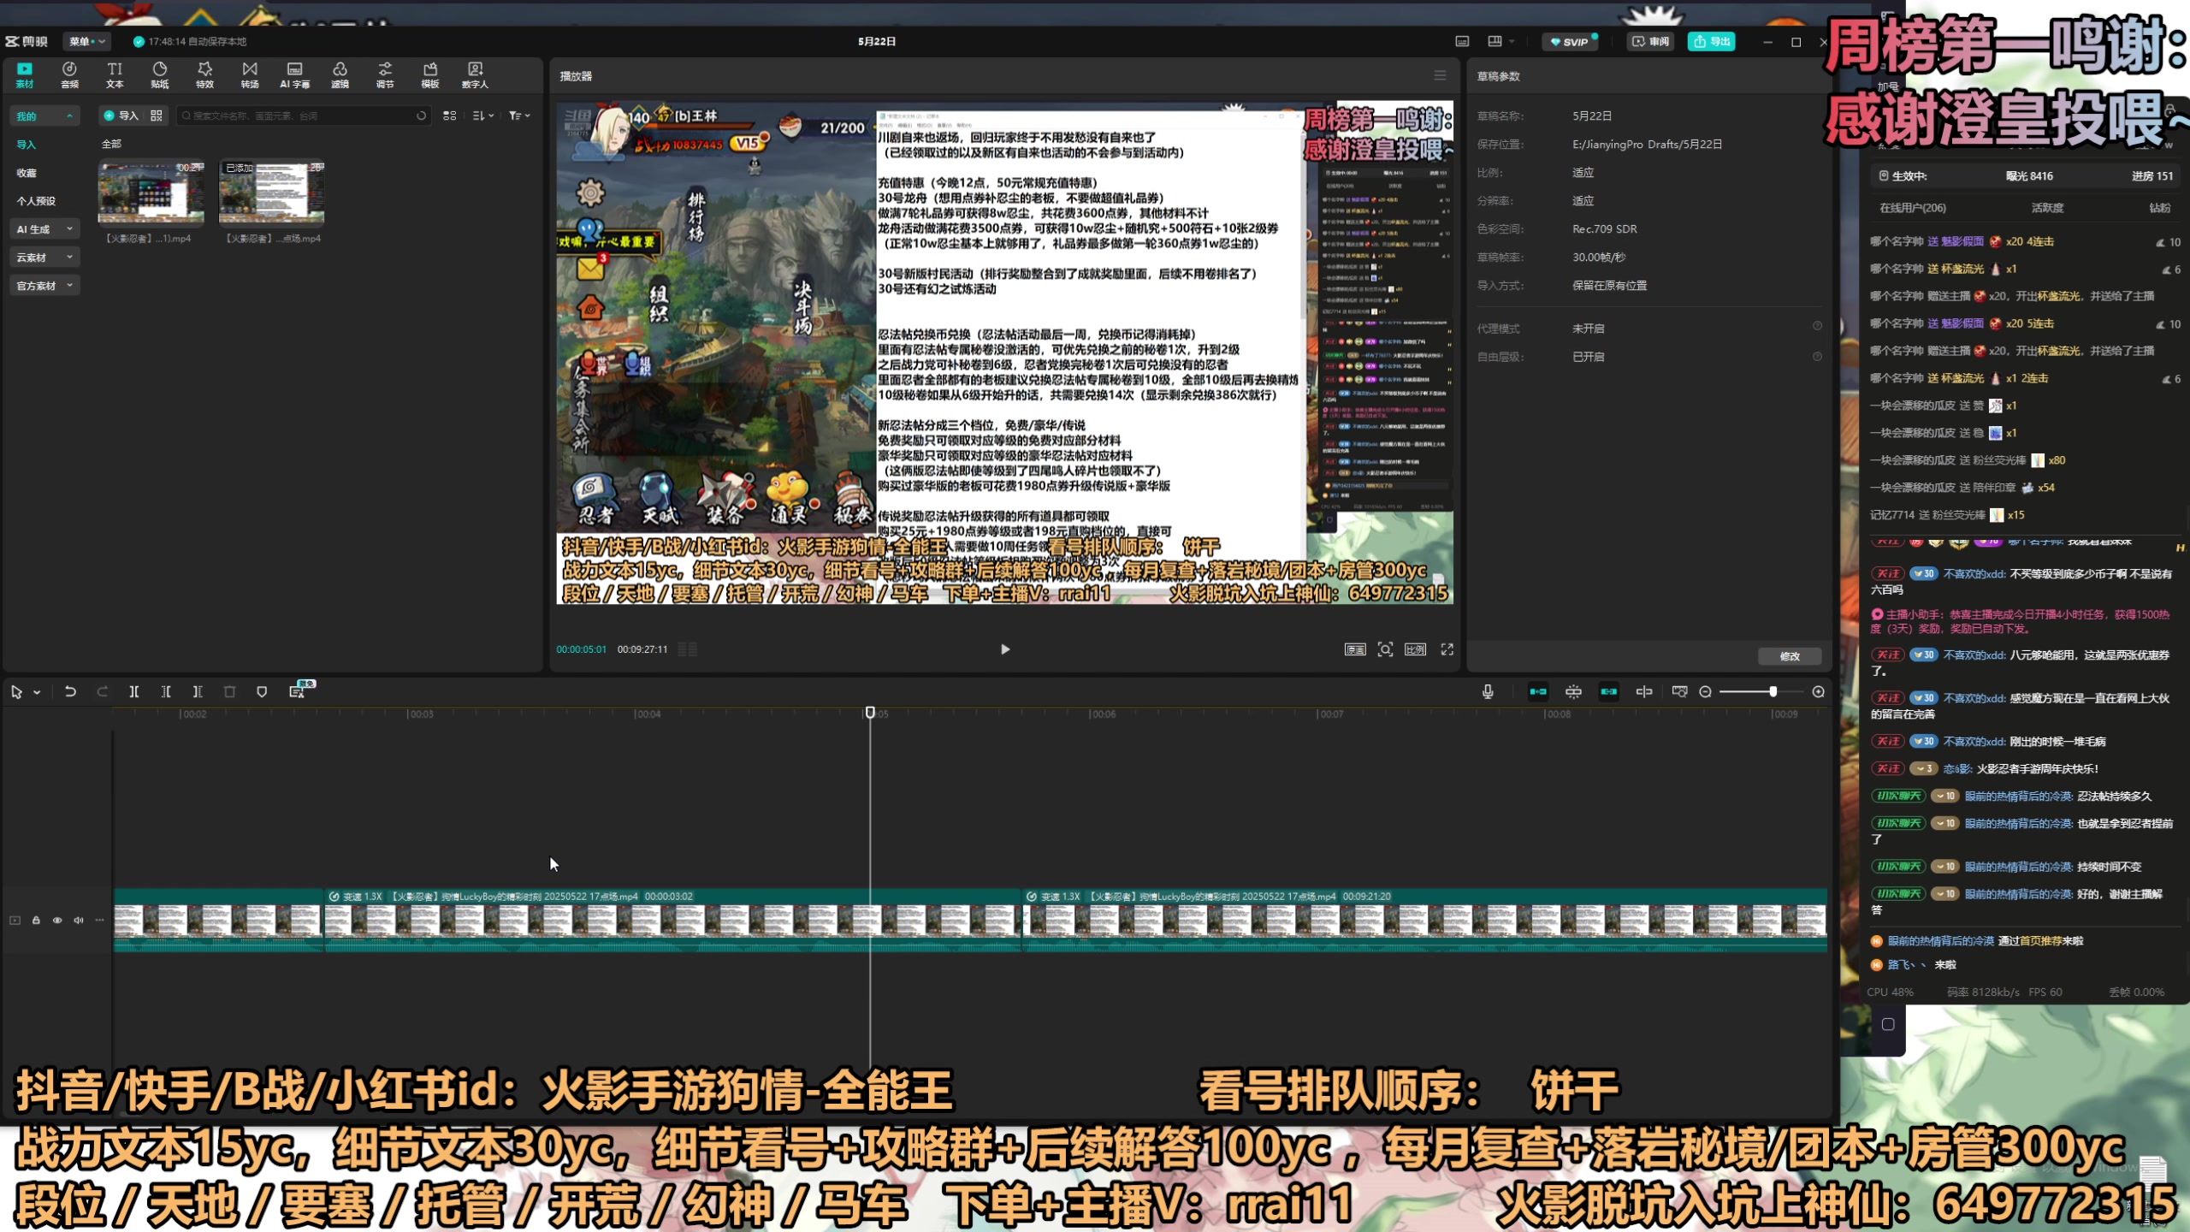Click the preview axis split icon

pyautogui.click(x=1644, y=692)
